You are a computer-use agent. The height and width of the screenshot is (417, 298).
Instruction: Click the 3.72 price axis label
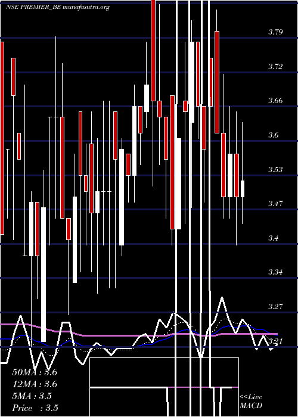pos(275,67)
